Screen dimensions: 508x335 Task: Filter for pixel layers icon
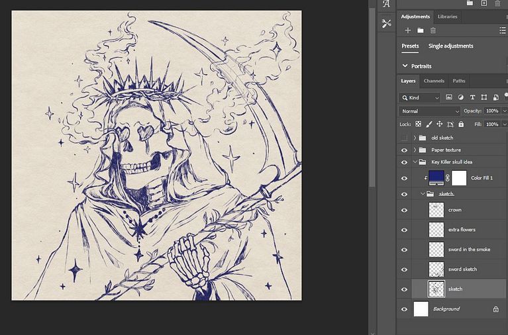[449, 97]
